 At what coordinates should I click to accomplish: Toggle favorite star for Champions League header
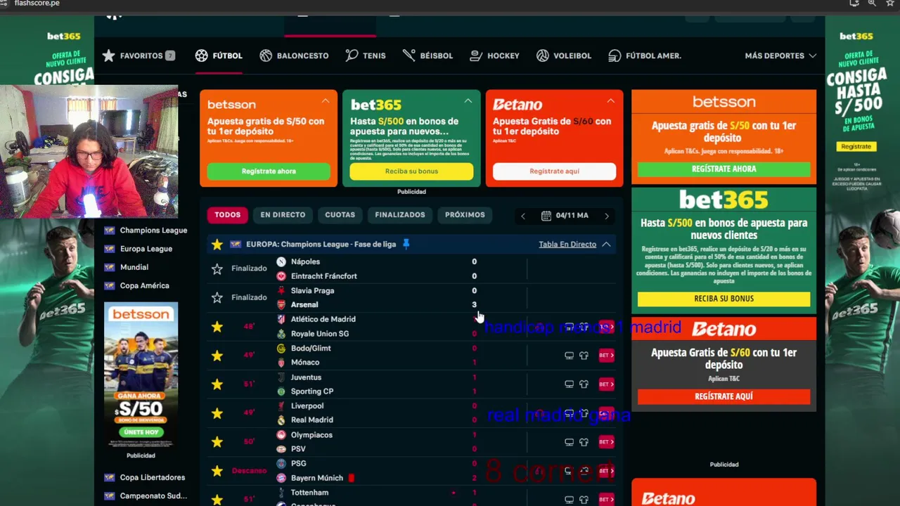[217, 244]
